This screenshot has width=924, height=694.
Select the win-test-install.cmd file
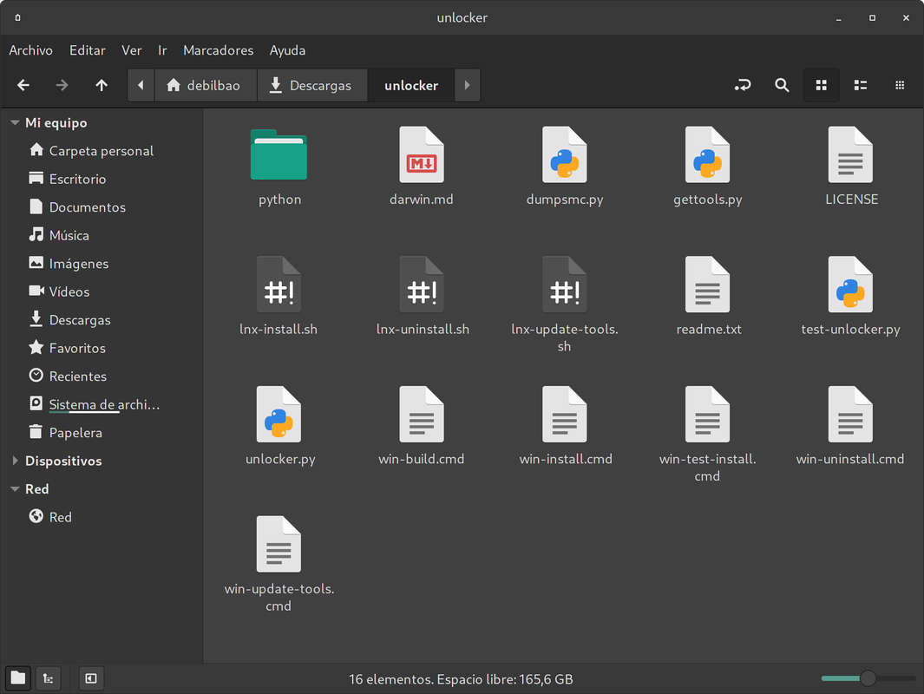707,415
